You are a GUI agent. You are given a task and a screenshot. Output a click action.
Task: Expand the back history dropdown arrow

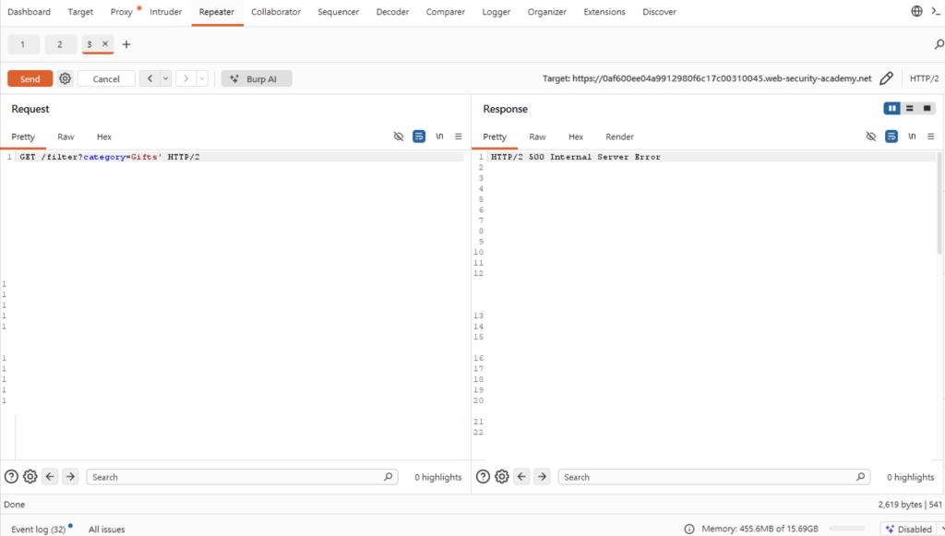[x=166, y=79]
